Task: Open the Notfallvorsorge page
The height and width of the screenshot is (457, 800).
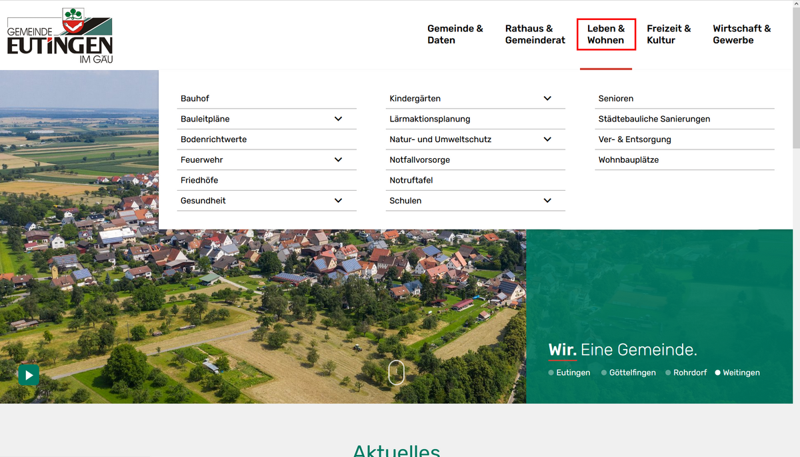Action: pyautogui.click(x=420, y=160)
